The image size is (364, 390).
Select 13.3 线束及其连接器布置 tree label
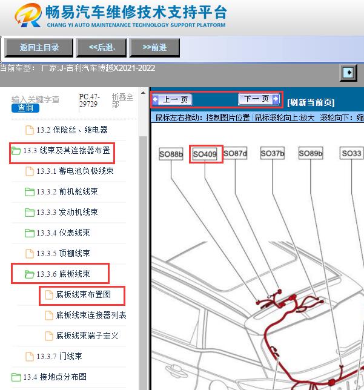pyautogui.click(x=67, y=150)
